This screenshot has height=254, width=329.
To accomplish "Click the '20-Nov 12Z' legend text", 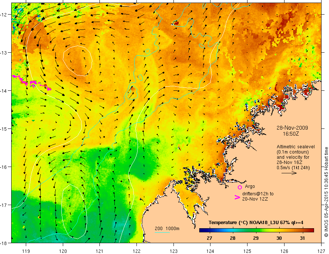I will [x=255, y=199].
